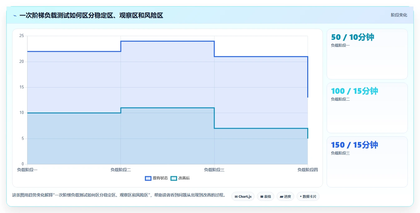This screenshot has height=213, width=420.
Task: Click the 100 / 15分钟 value in the second card
Action: 354,91
